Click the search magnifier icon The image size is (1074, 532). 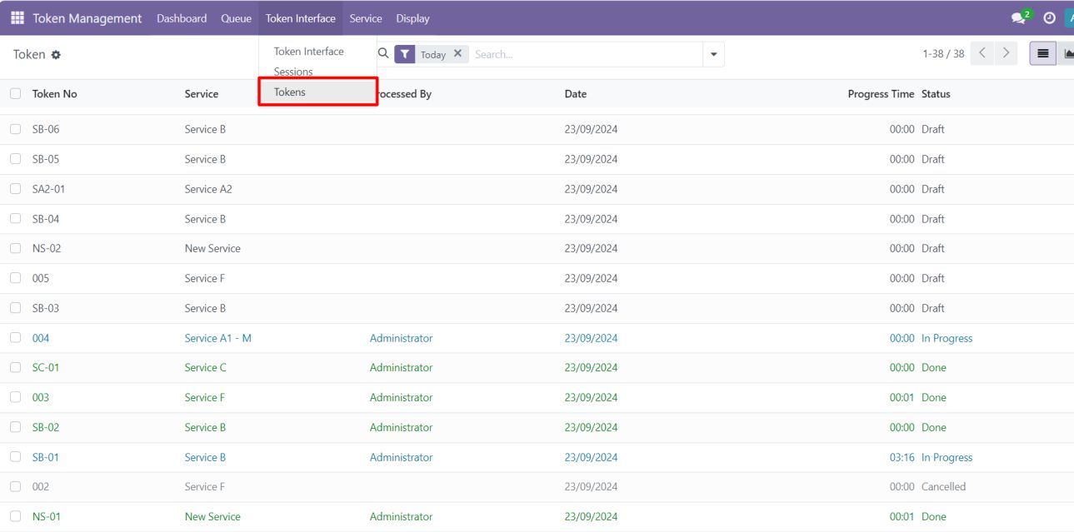382,54
